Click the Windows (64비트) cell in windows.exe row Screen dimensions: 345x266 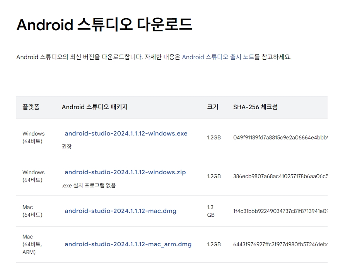tap(33, 137)
